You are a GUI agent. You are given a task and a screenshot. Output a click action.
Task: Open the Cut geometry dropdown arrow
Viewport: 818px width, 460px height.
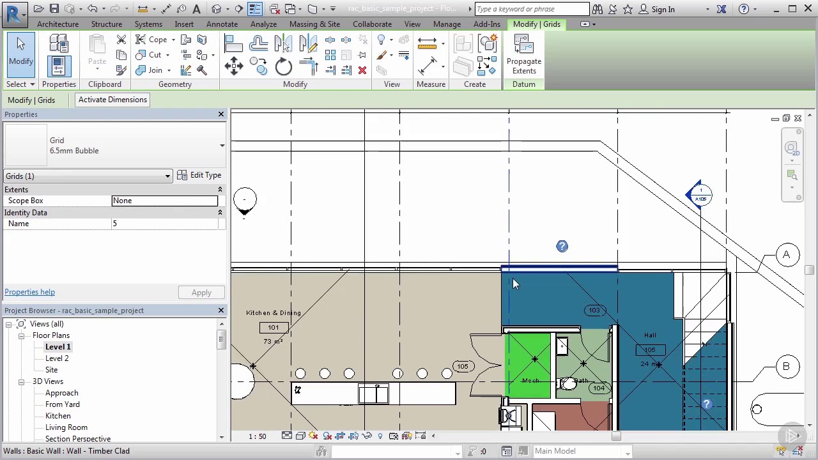[x=169, y=55]
